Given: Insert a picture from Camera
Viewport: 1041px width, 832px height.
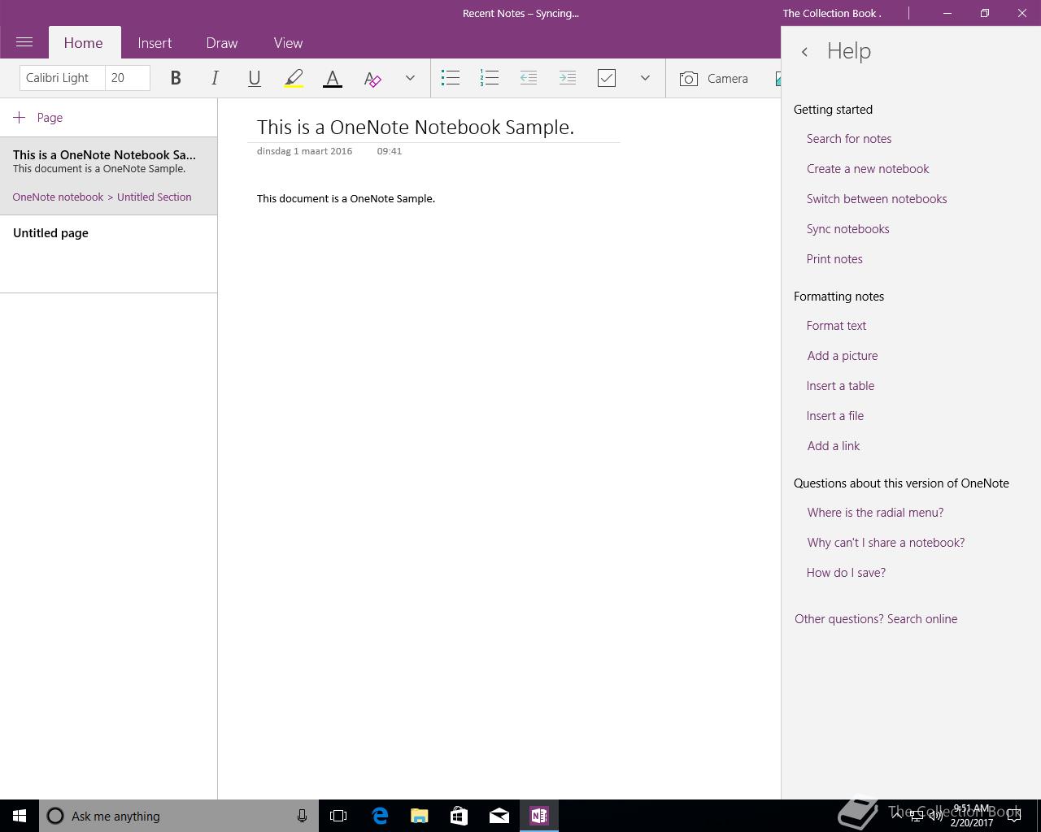Looking at the screenshot, I should pyautogui.click(x=713, y=78).
